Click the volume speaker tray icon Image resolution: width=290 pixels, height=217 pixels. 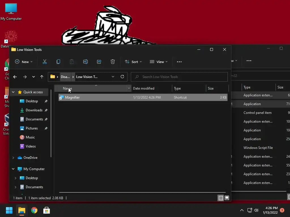click(256, 210)
